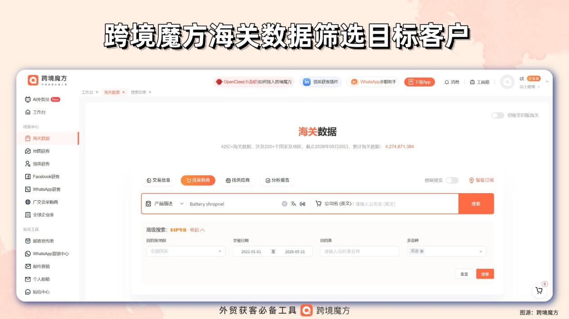Click the 广交会采购商 globe icon

pyautogui.click(x=28, y=202)
